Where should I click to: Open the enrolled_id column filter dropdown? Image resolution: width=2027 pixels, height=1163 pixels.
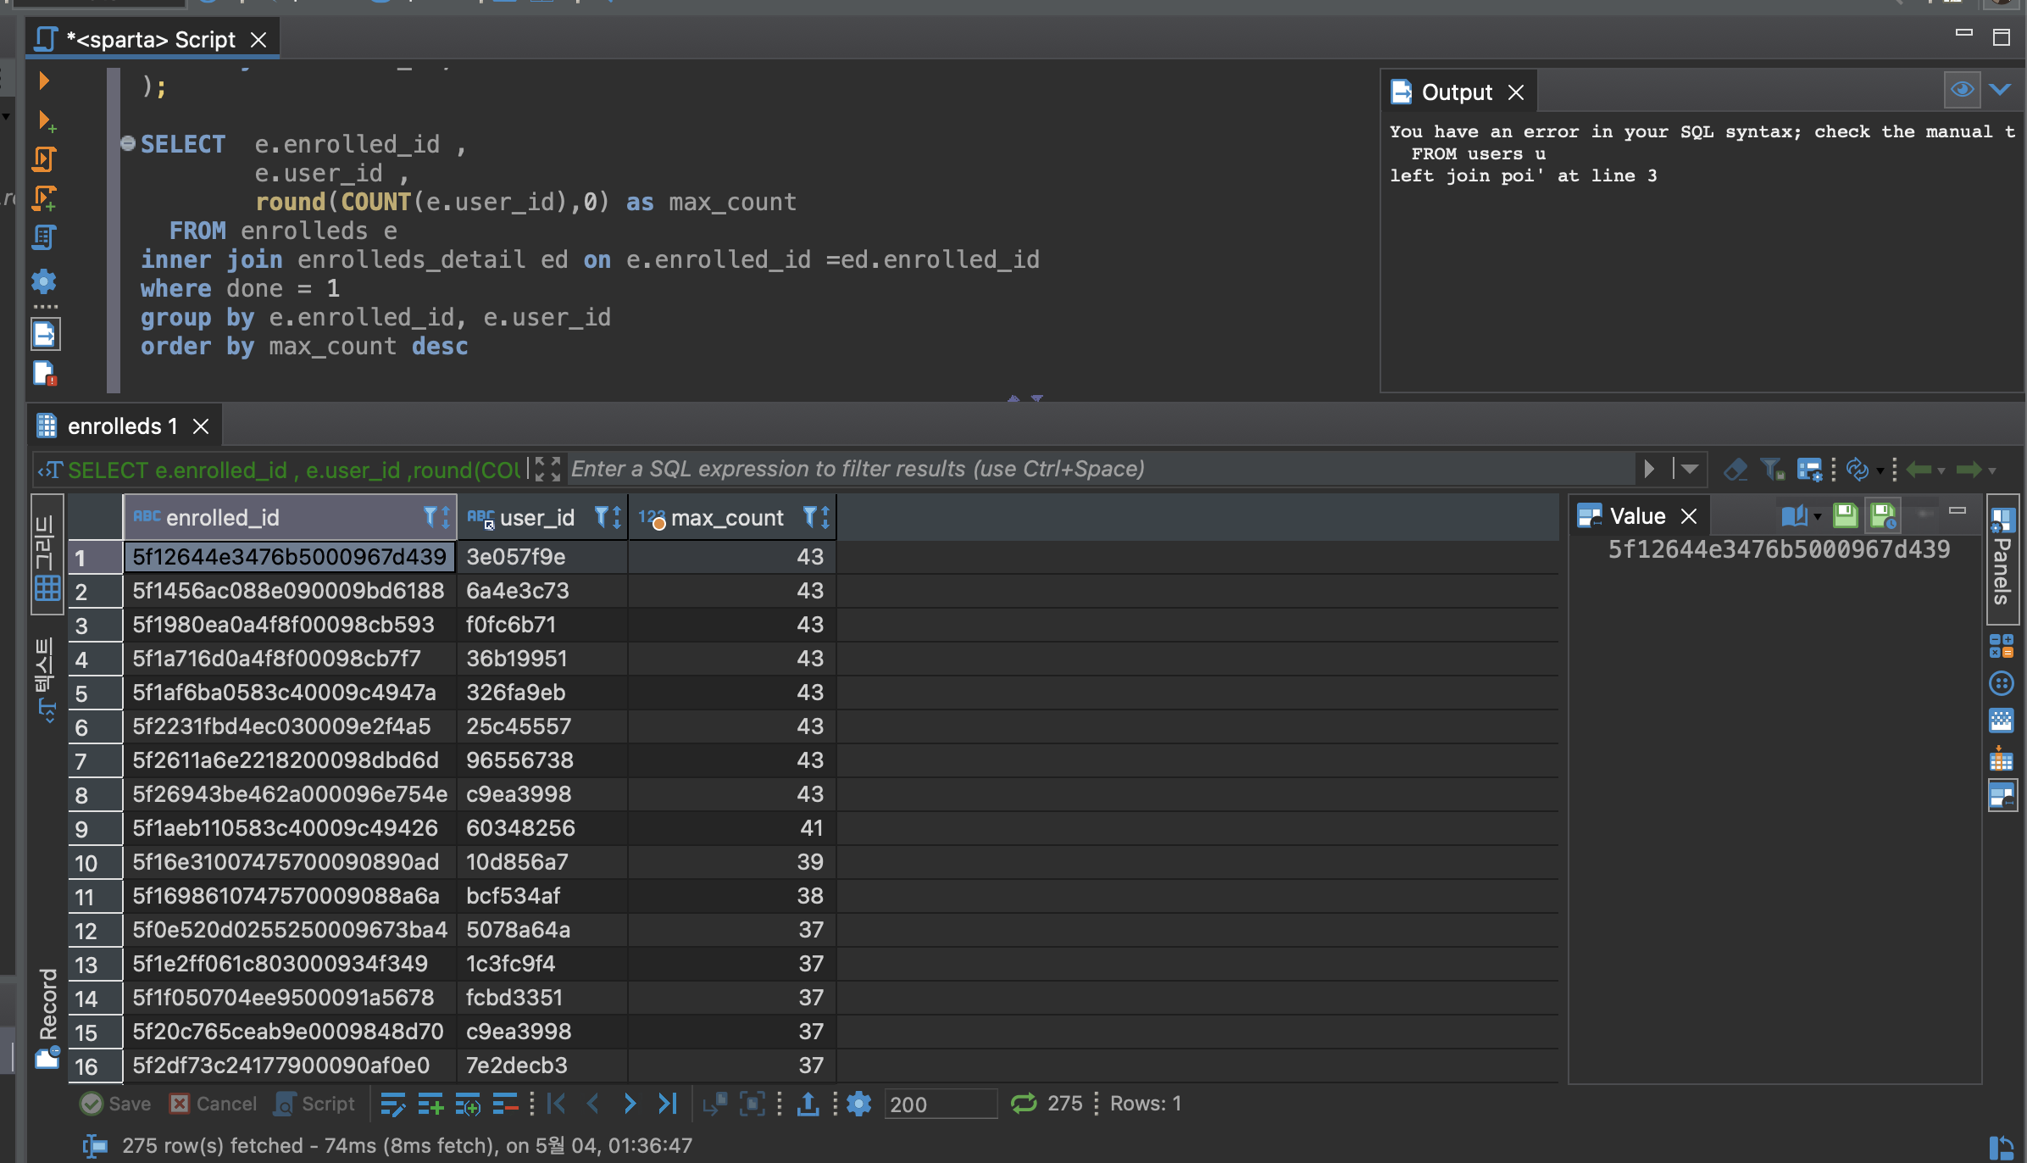pos(430,517)
